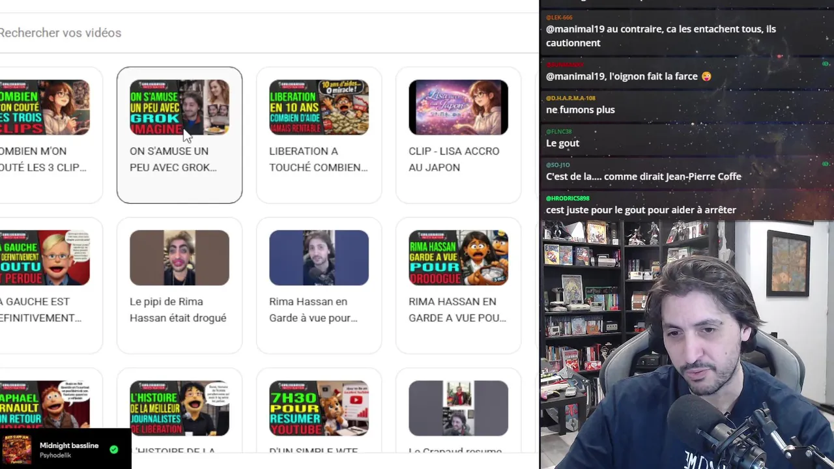Click chat message 'cest juste pour le gout'

[x=640, y=210]
